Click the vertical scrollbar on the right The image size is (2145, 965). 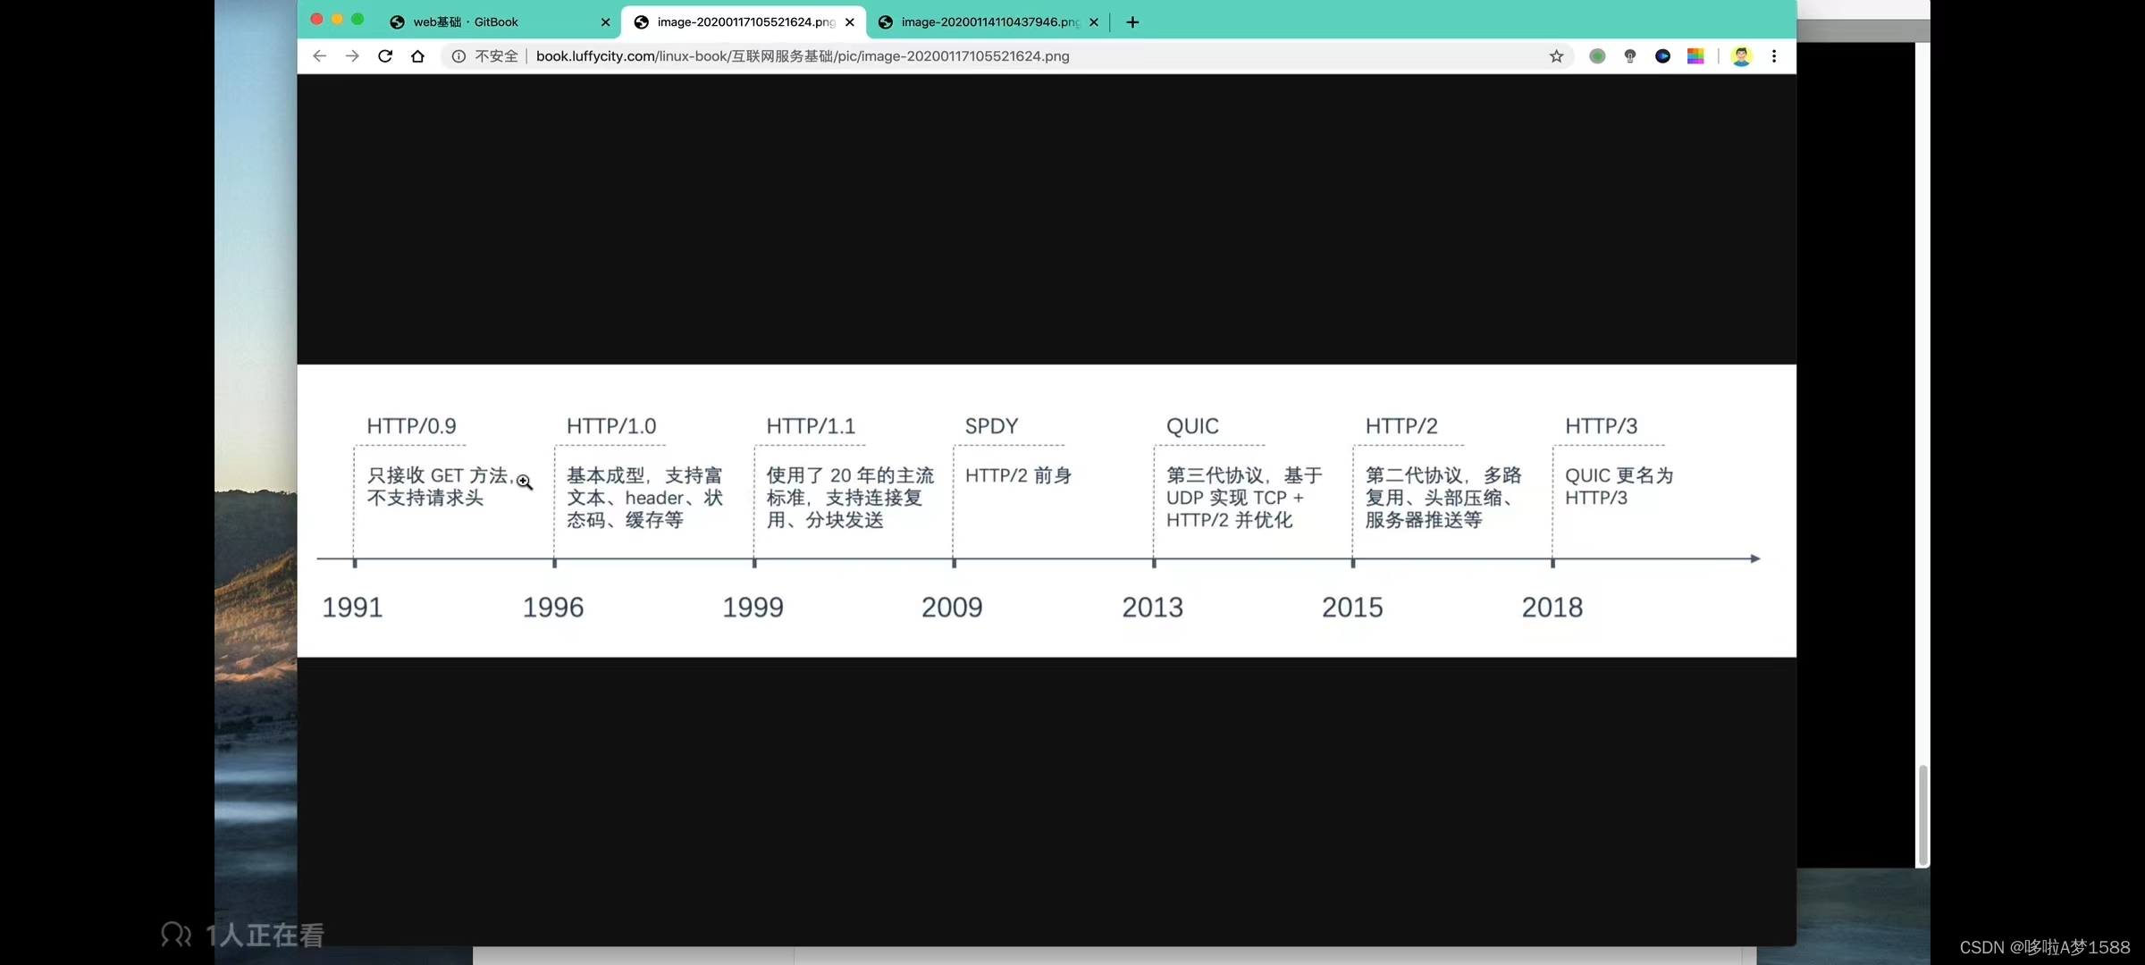click(1922, 813)
